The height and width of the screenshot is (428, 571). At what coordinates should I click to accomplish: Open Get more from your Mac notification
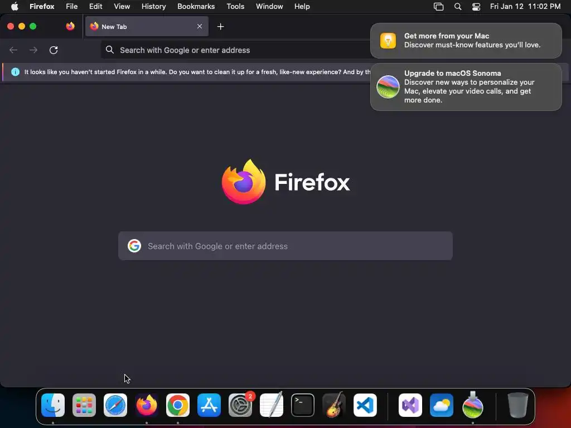(x=466, y=41)
